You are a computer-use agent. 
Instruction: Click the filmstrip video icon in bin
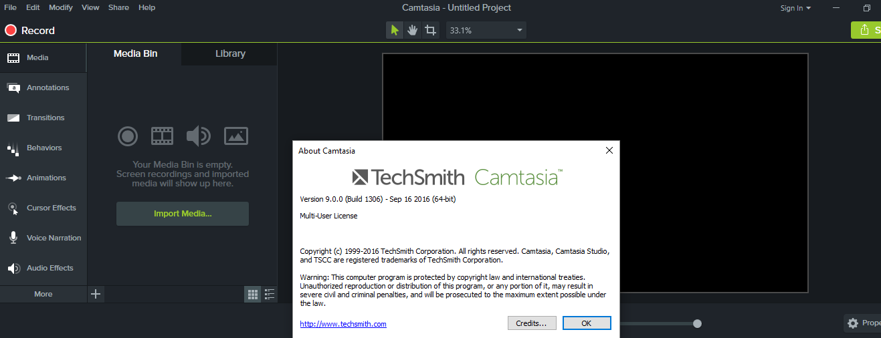(162, 136)
